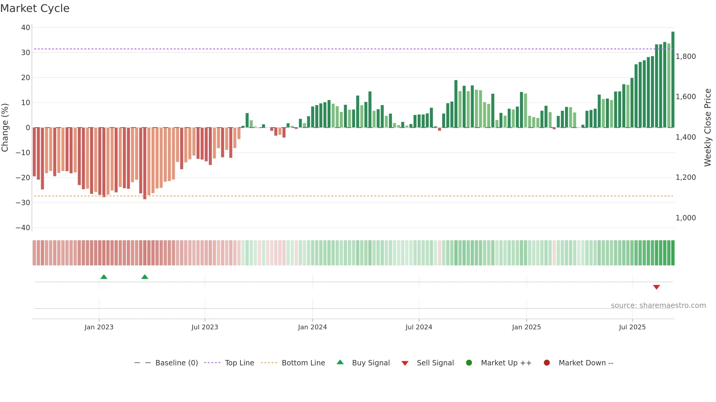The image size is (716, 402).
Task: Toggle the Market Down -- legend entry
Action: [x=578, y=363]
